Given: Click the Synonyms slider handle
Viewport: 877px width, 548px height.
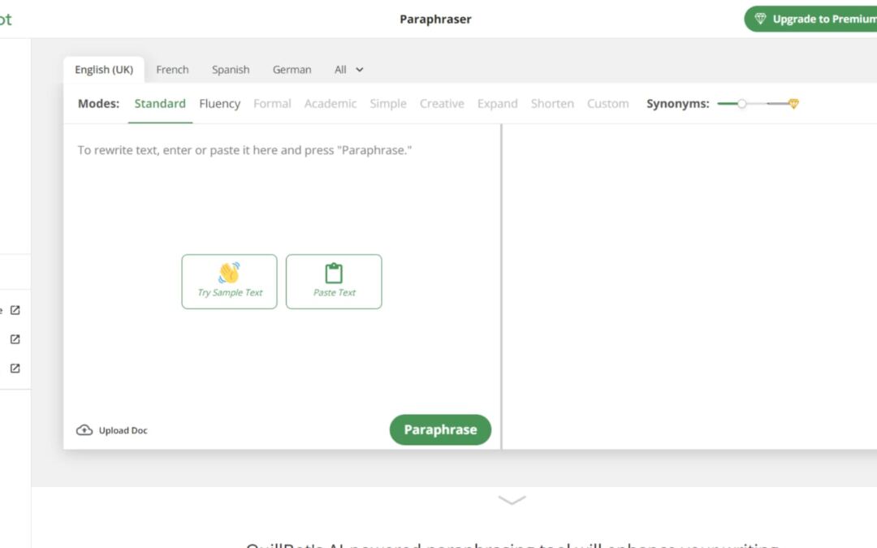Looking at the screenshot, I should pos(741,104).
